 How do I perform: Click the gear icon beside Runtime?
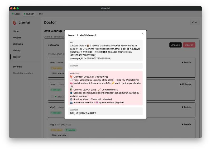click(71, 99)
